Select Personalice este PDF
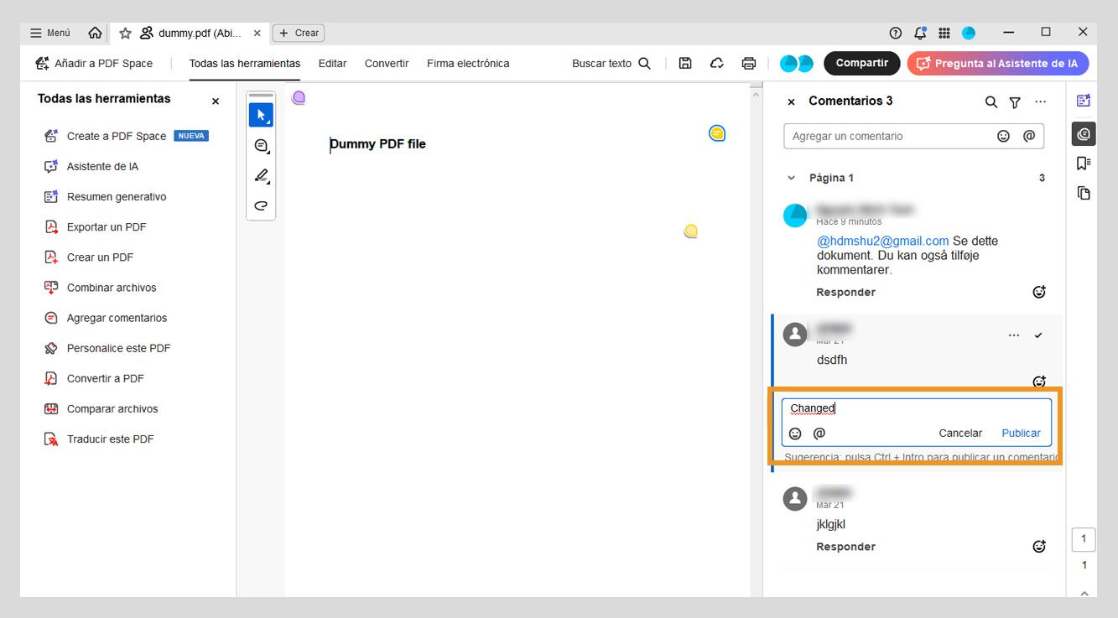Image resolution: width=1118 pixels, height=618 pixels. (107, 348)
